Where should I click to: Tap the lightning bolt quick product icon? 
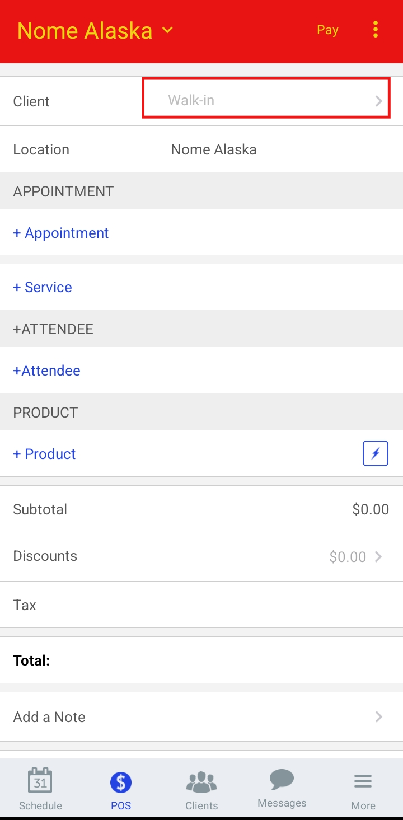[x=376, y=453]
